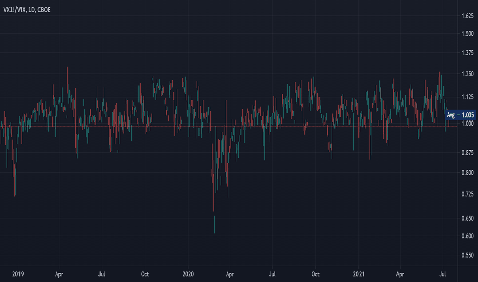Click the Apr label after 2020
478x282 pixels.
[x=230, y=274]
